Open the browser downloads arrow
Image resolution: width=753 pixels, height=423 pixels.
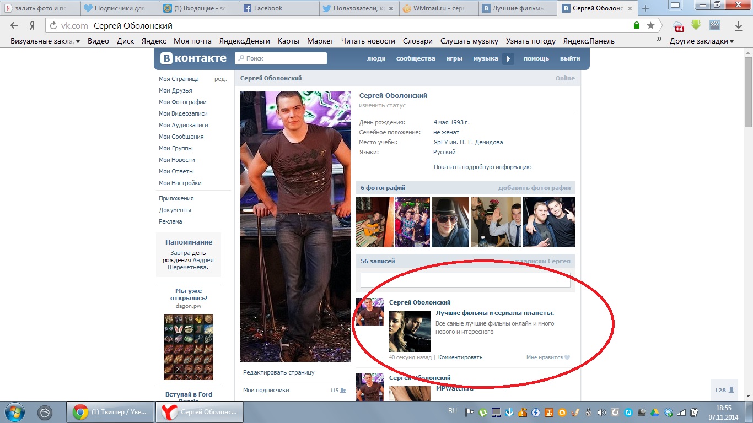coord(739,25)
